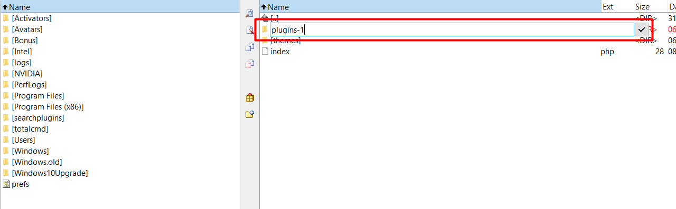
Task: Click the Size column header
Action: click(649, 7)
